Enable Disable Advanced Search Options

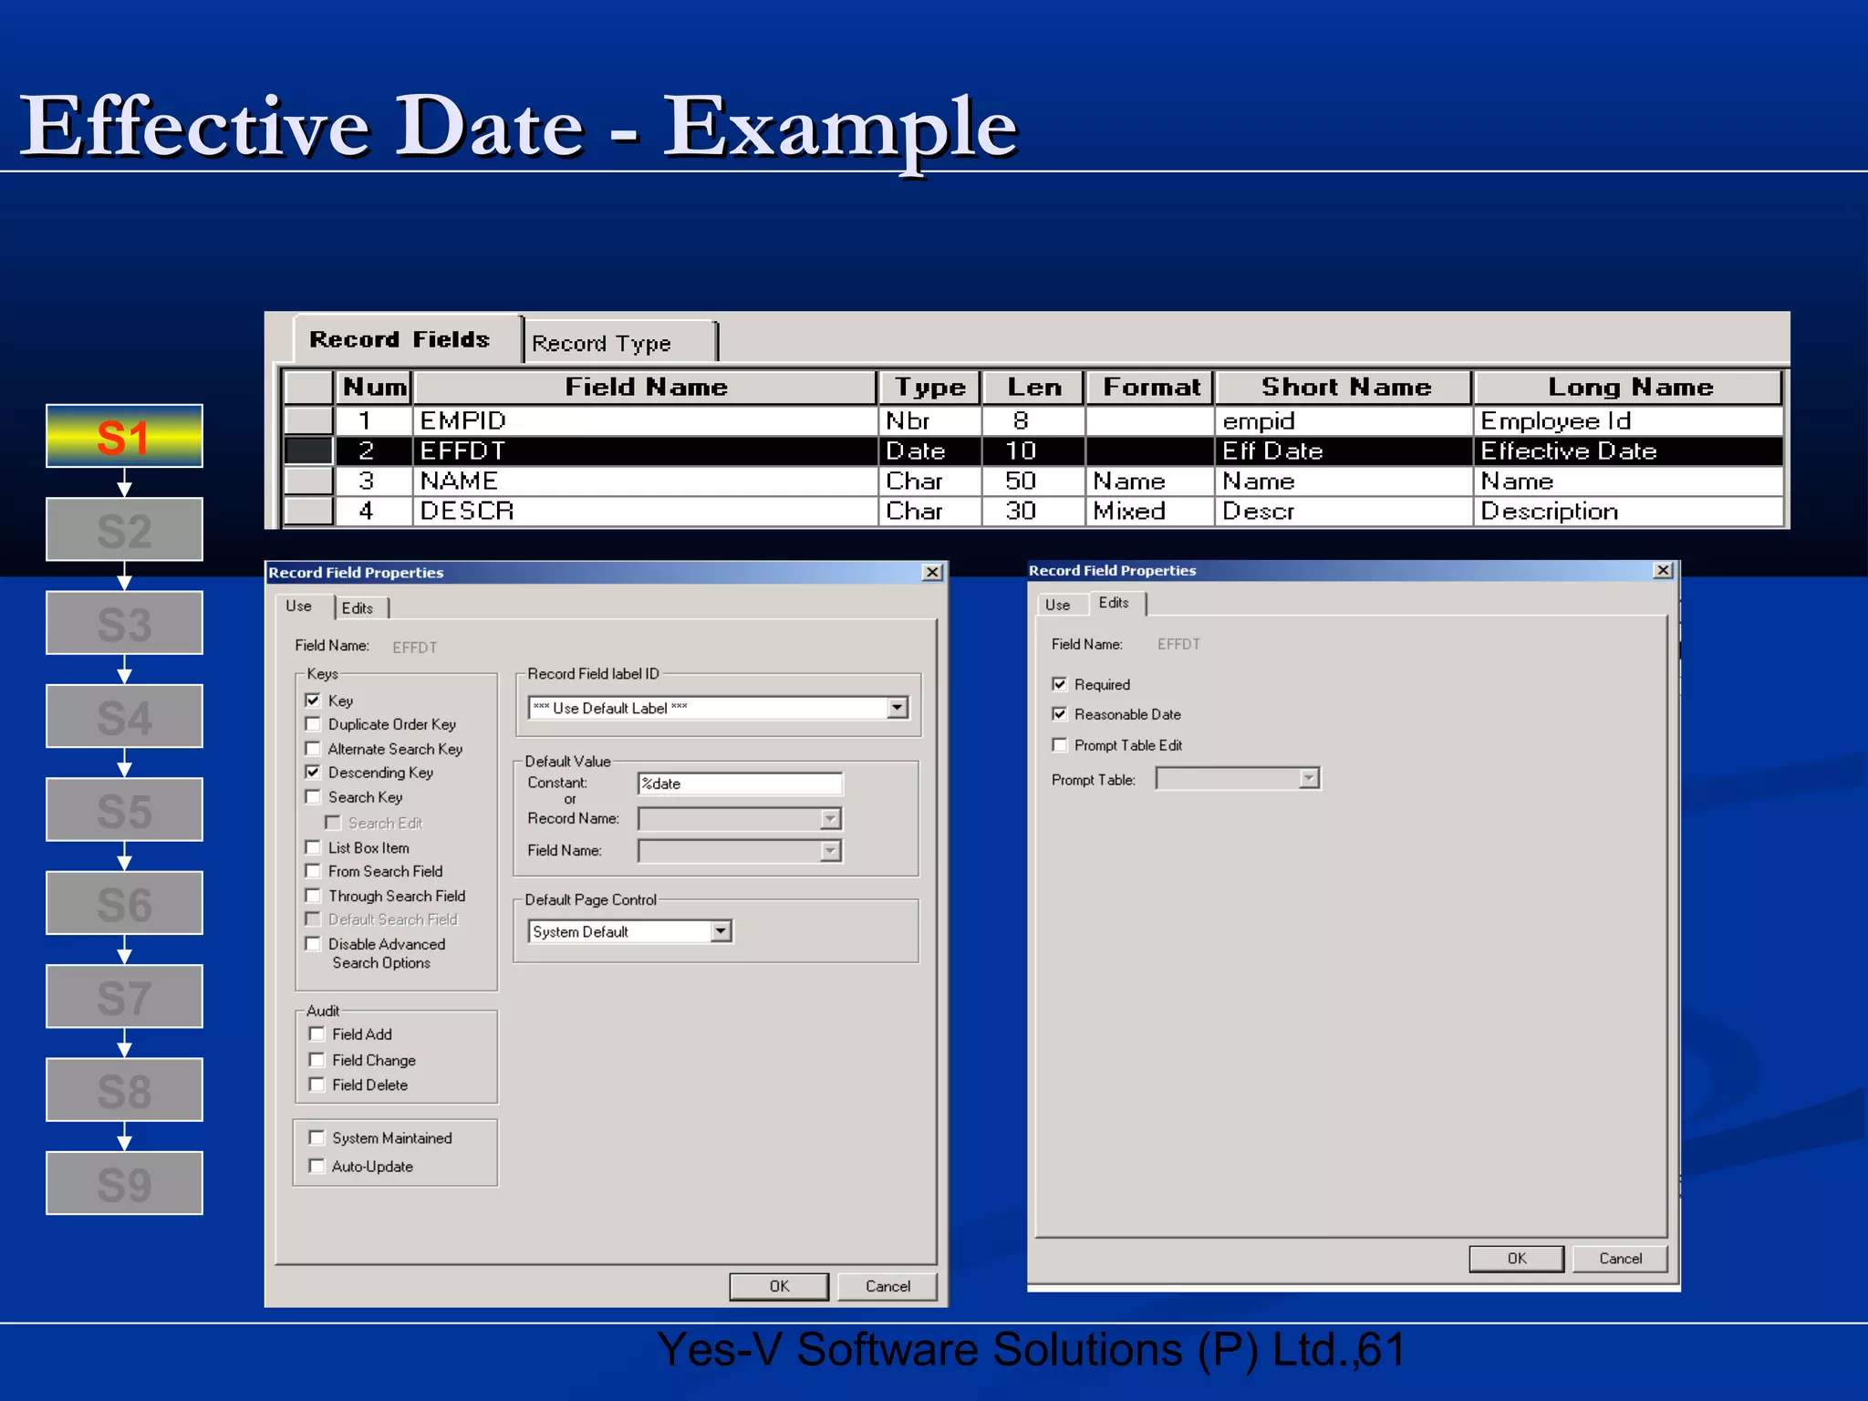(313, 943)
